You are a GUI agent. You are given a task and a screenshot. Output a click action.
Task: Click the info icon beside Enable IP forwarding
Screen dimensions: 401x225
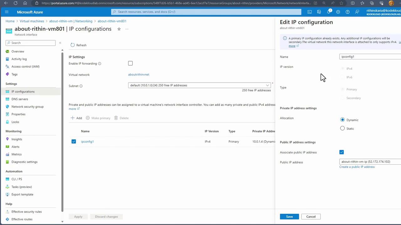[100, 64]
